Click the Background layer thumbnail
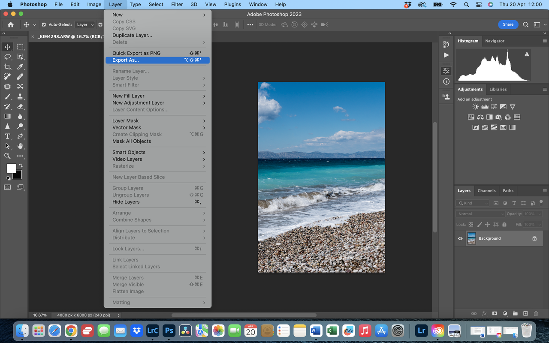This screenshot has height=343, width=549. tap(471, 238)
